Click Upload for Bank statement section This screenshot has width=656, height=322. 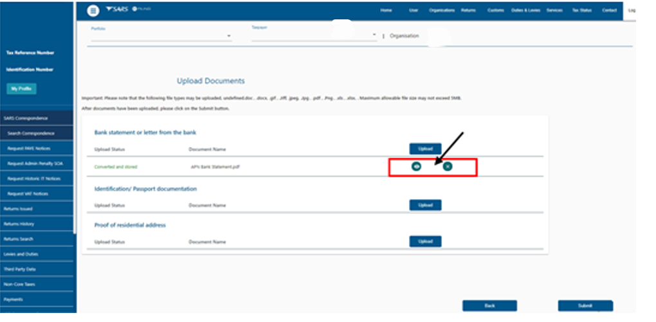pos(425,148)
